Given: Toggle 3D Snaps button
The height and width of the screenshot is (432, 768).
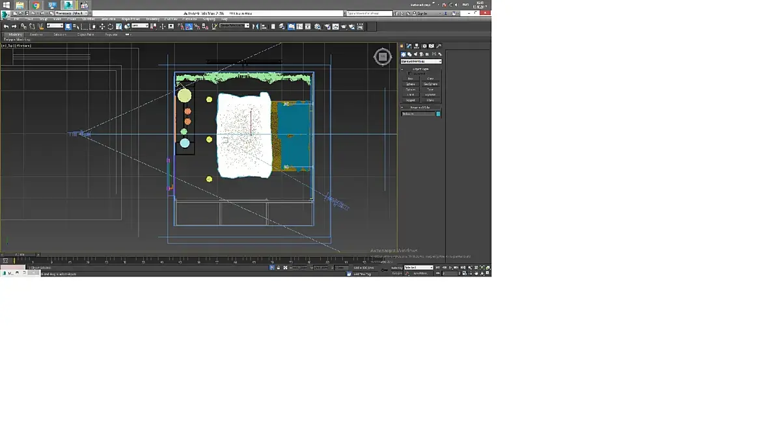Looking at the screenshot, I should 180,27.
